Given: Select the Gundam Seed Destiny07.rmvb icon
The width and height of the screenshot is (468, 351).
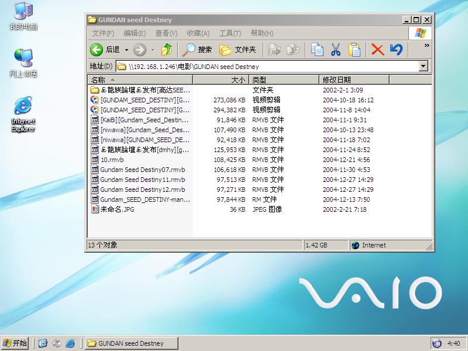Looking at the screenshot, I should pyautogui.click(x=95, y=170).
